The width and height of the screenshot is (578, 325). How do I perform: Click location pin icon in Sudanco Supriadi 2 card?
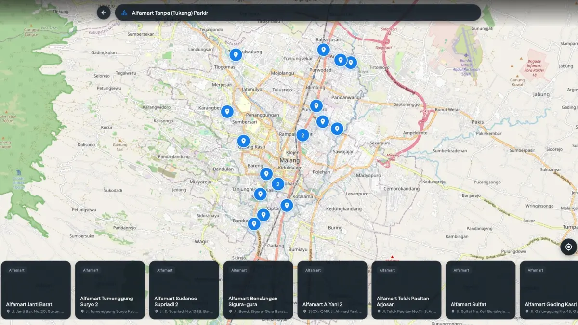pos(157,312)
